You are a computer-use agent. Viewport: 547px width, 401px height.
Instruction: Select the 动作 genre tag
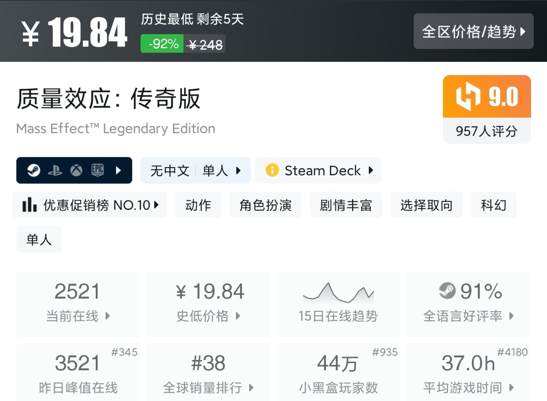pyautogui.click(x=198, y=205)
